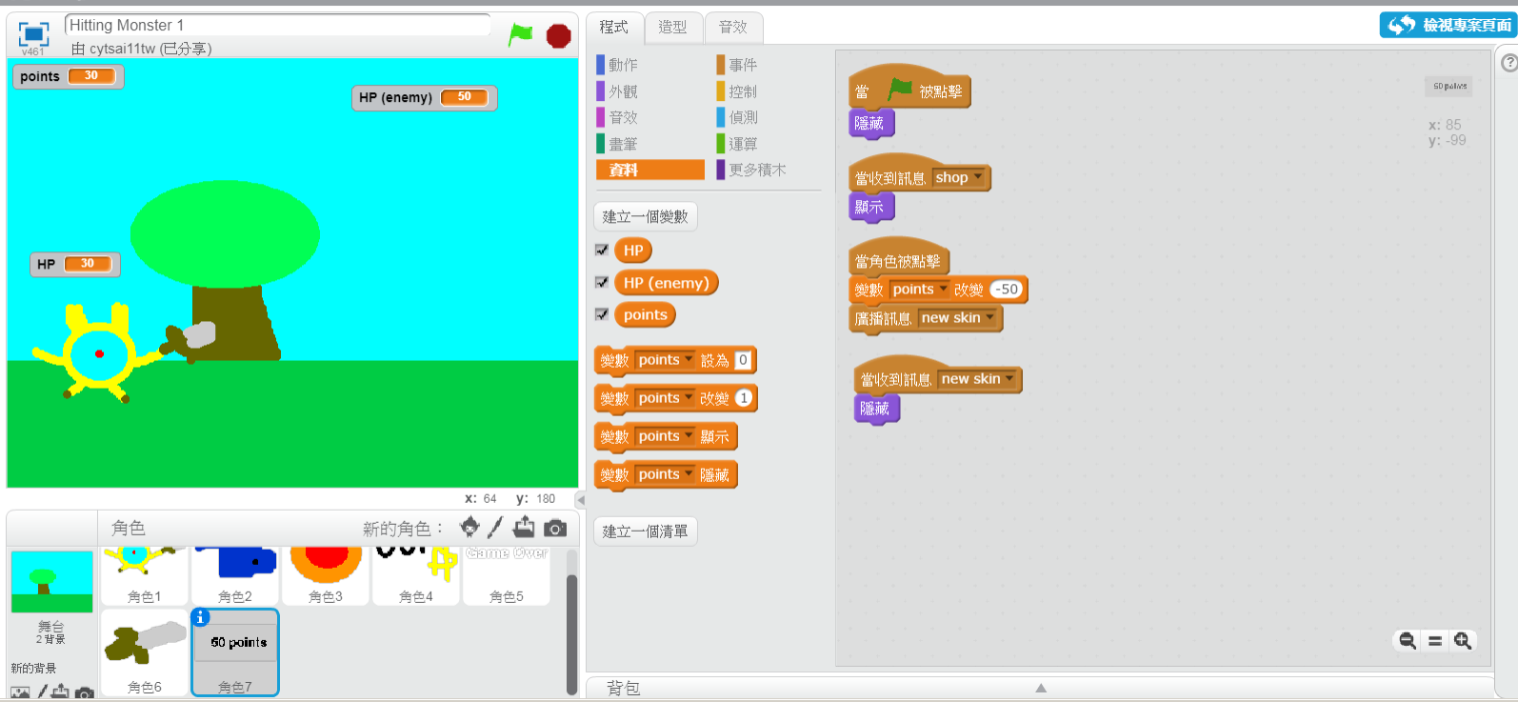The width and height of the screenshot is (1518, 702).
Task: Zoom out the scripts area
Action: click(x=1407, y=641)
